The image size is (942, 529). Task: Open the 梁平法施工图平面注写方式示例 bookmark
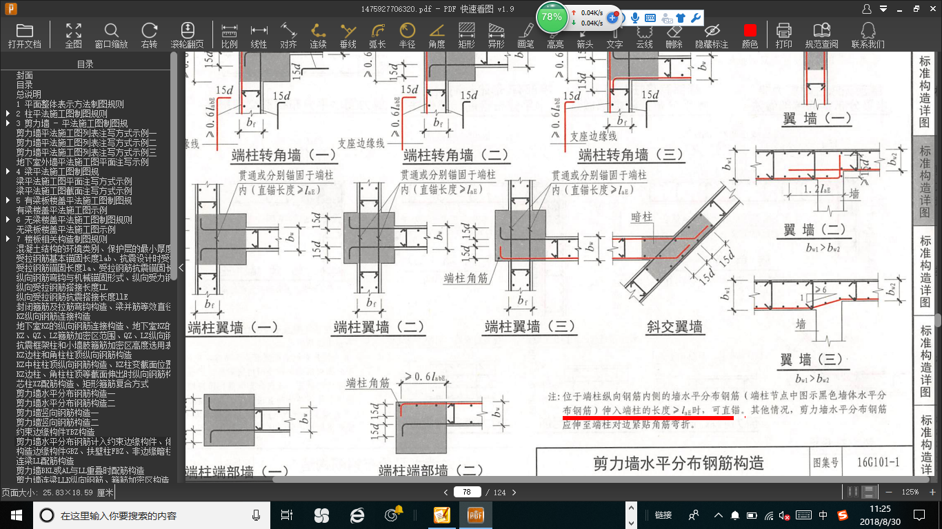pyautogui.click(x=74, y=182)
